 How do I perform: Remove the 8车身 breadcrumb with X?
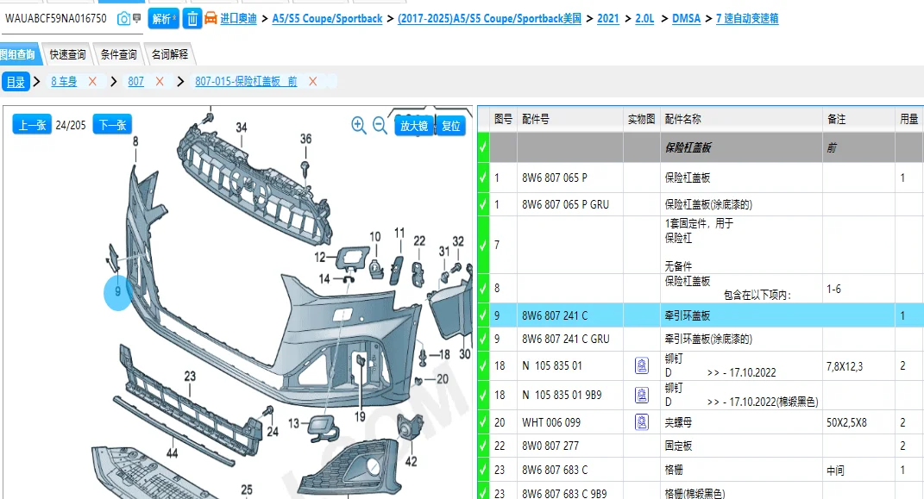click(x=92, y=81)
